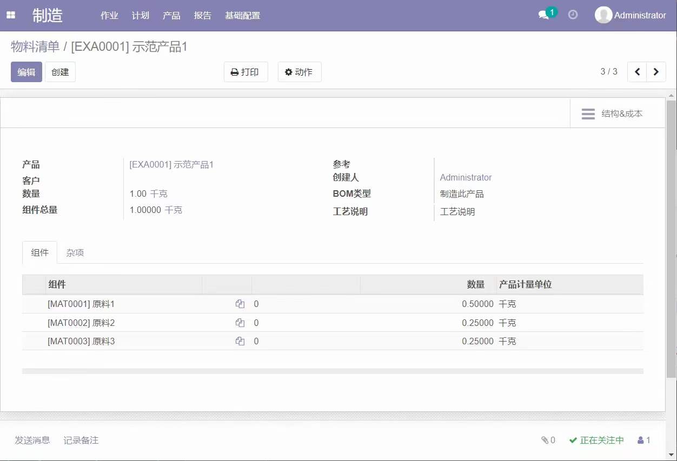Open 结构&成本 structure and cost button
Image resolution: width=677 pixels, height=461 pixels.
(x=612, y=113)
